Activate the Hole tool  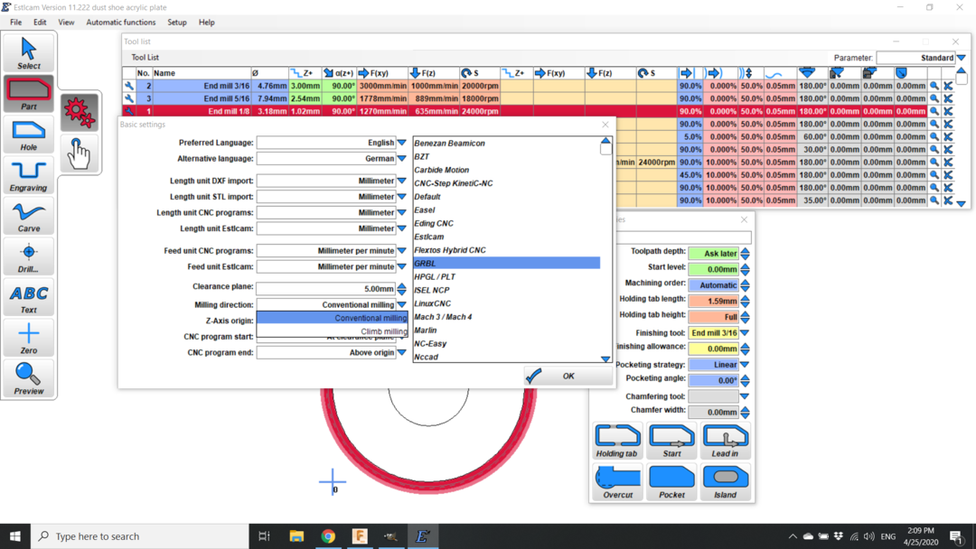tap(29, 135)
